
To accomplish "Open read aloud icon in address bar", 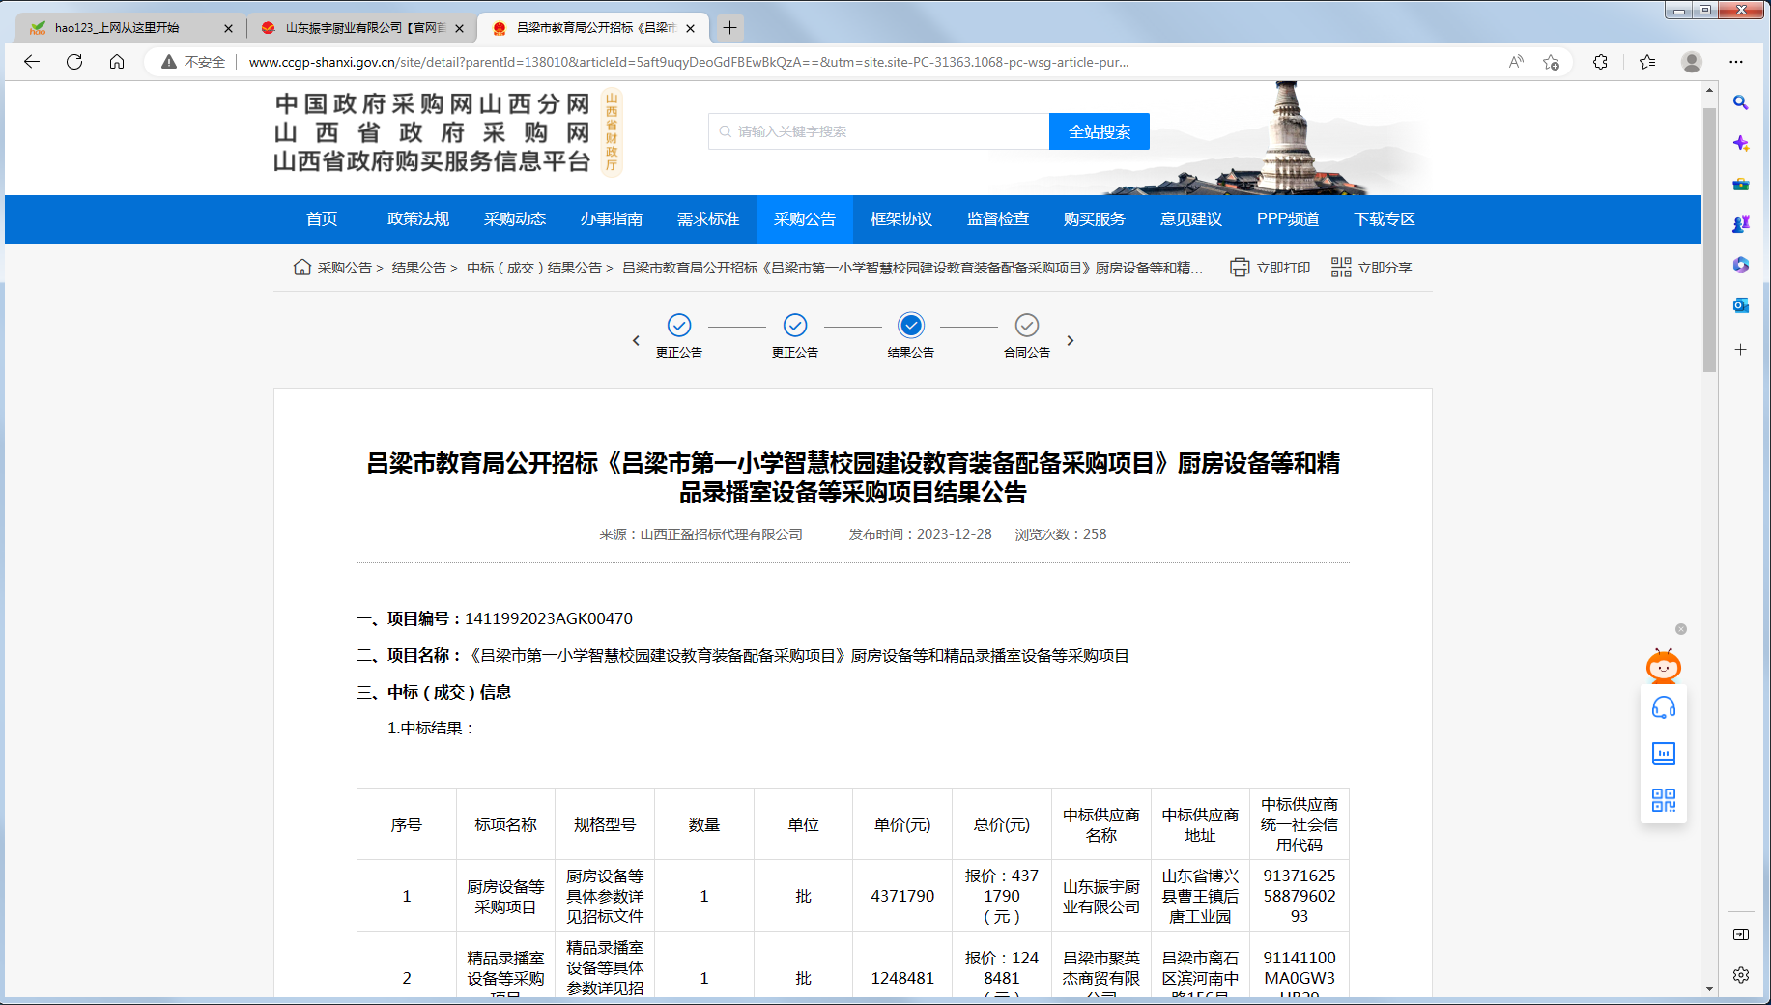I will point(1516,62).
